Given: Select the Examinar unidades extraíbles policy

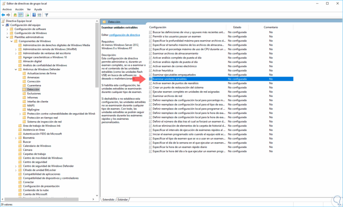Looking at the screenshot, I should (x=221, y=79).
